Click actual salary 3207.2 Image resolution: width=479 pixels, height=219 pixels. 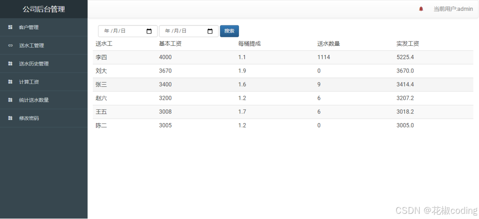click(x=405, y=98)
